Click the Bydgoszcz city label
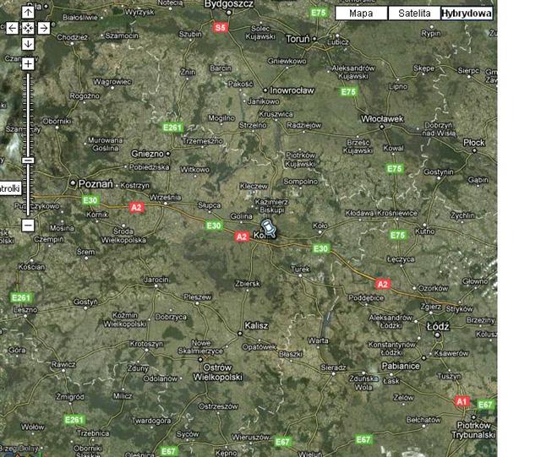The width and height of the screenshot is (541, 457). click(230, 5)
